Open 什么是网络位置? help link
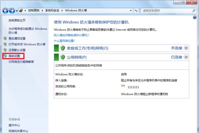This screenshot has height=133, width=199. click(64, 41)
